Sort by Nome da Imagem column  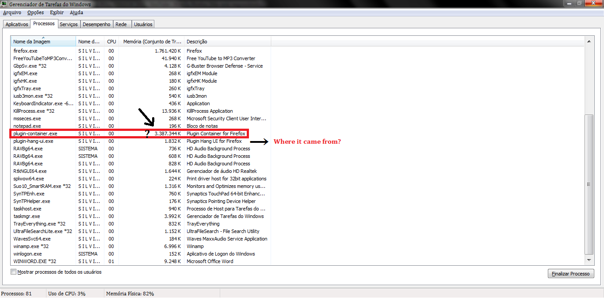click(x=43, y=42)
